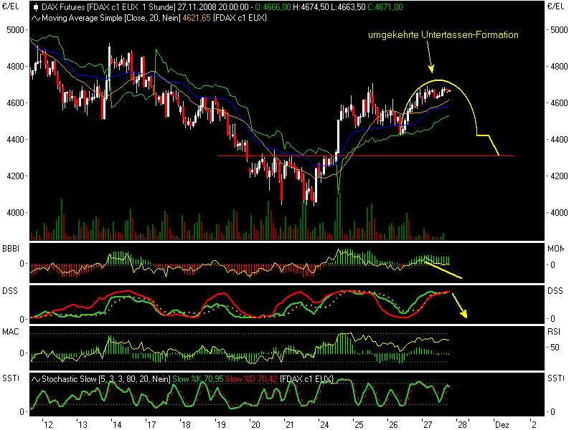The width and height of the screenshot is (574, 430).
Task: Click the '17 date label on time axis
Action: (151, 424)
